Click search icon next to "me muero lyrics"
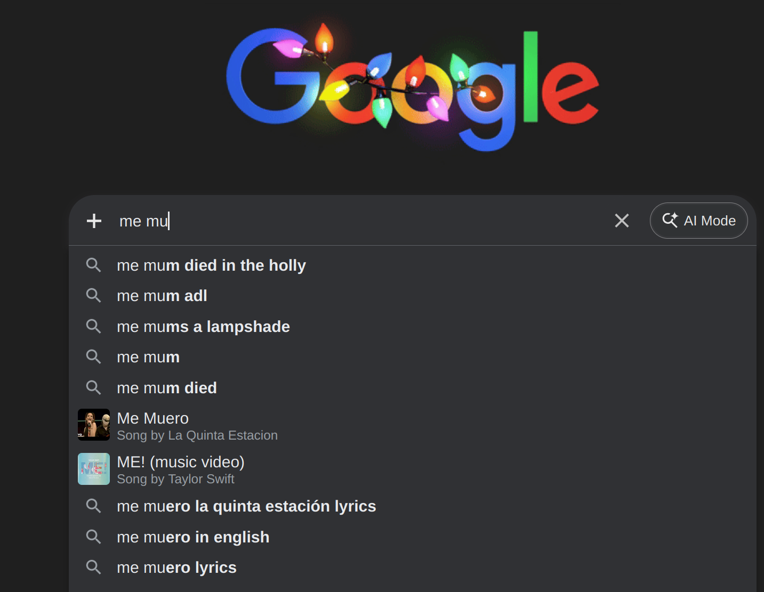764x592 pixels. [94, 567]
